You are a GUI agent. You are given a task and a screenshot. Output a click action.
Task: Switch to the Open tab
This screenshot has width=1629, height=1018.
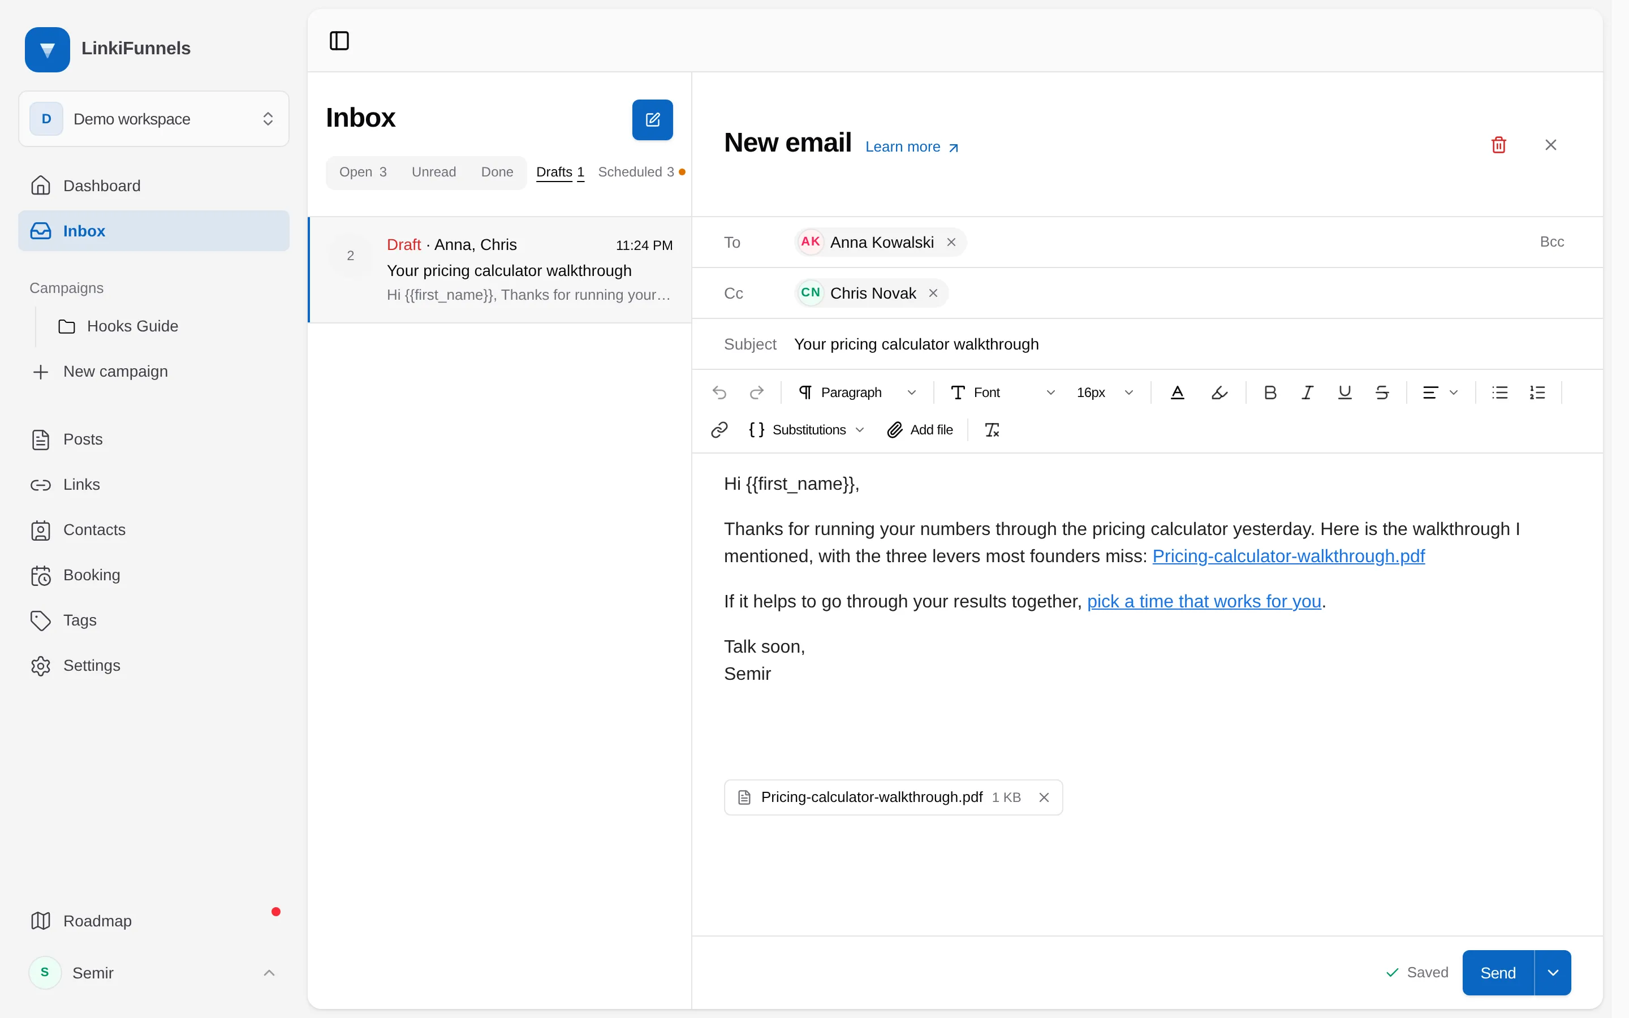pos(363,172)
